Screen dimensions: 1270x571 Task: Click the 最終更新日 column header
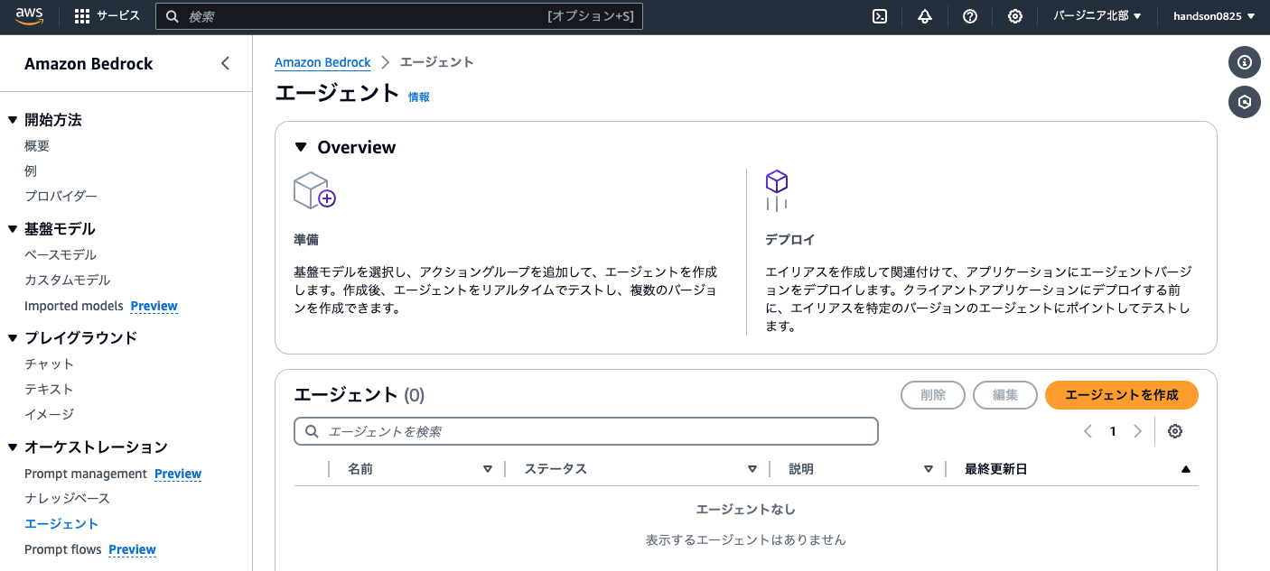(996, 469)
